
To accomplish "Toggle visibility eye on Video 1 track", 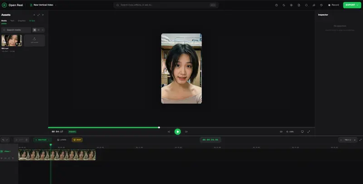I will click(x=2, y=158).
